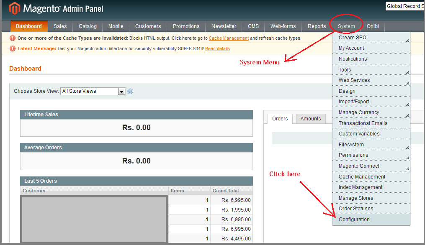Expand the Permissions submenu arrow
This screenshot has height=245, width=425.
[407, 158]
